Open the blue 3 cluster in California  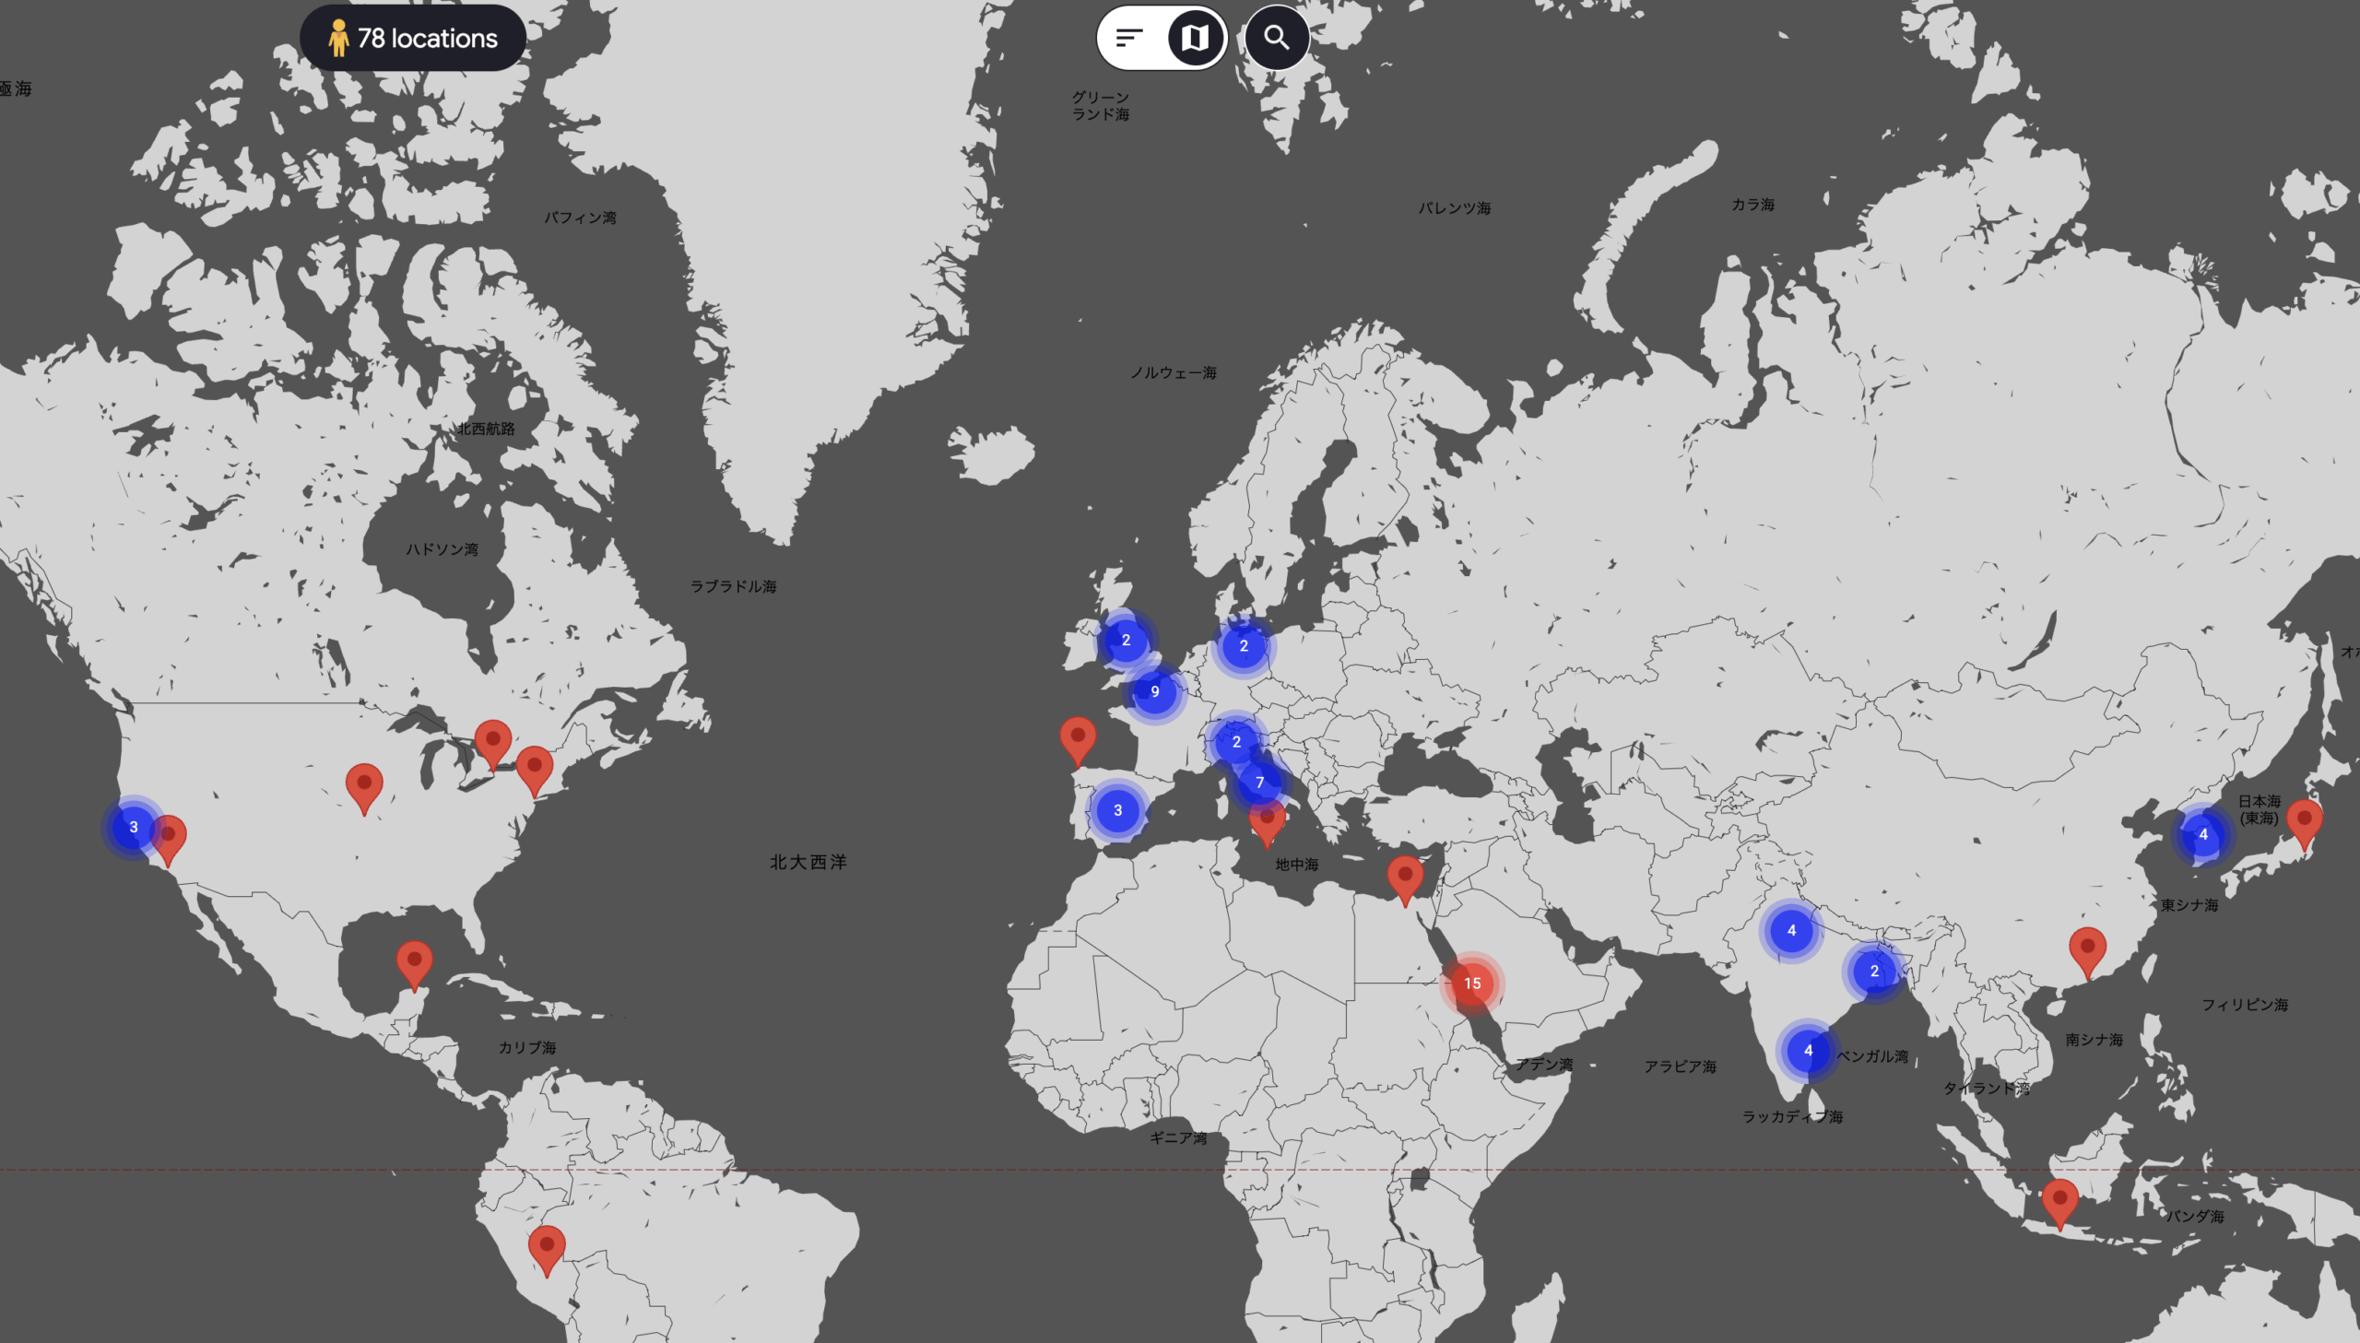coord(134,827)
